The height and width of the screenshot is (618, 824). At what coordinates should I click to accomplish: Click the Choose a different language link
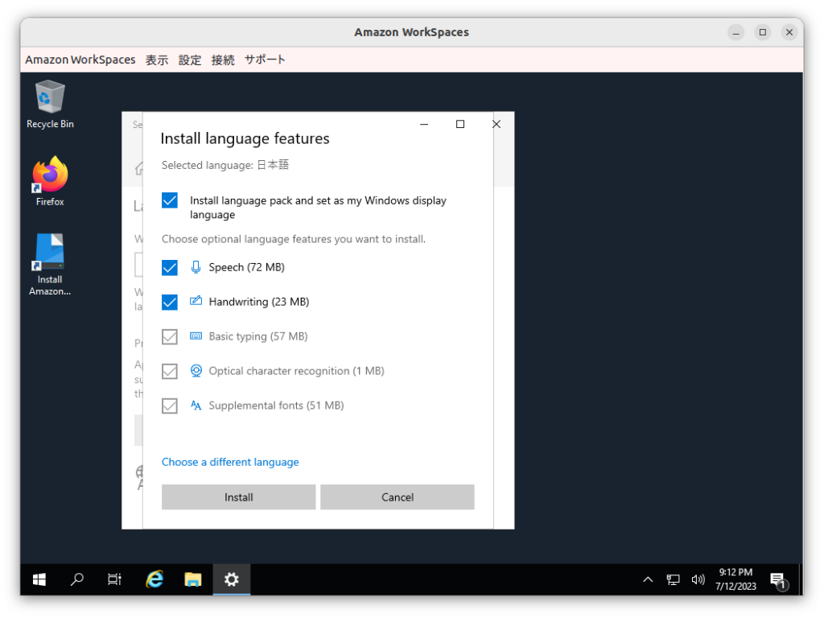pyautogui.click(x=230, y=461)
